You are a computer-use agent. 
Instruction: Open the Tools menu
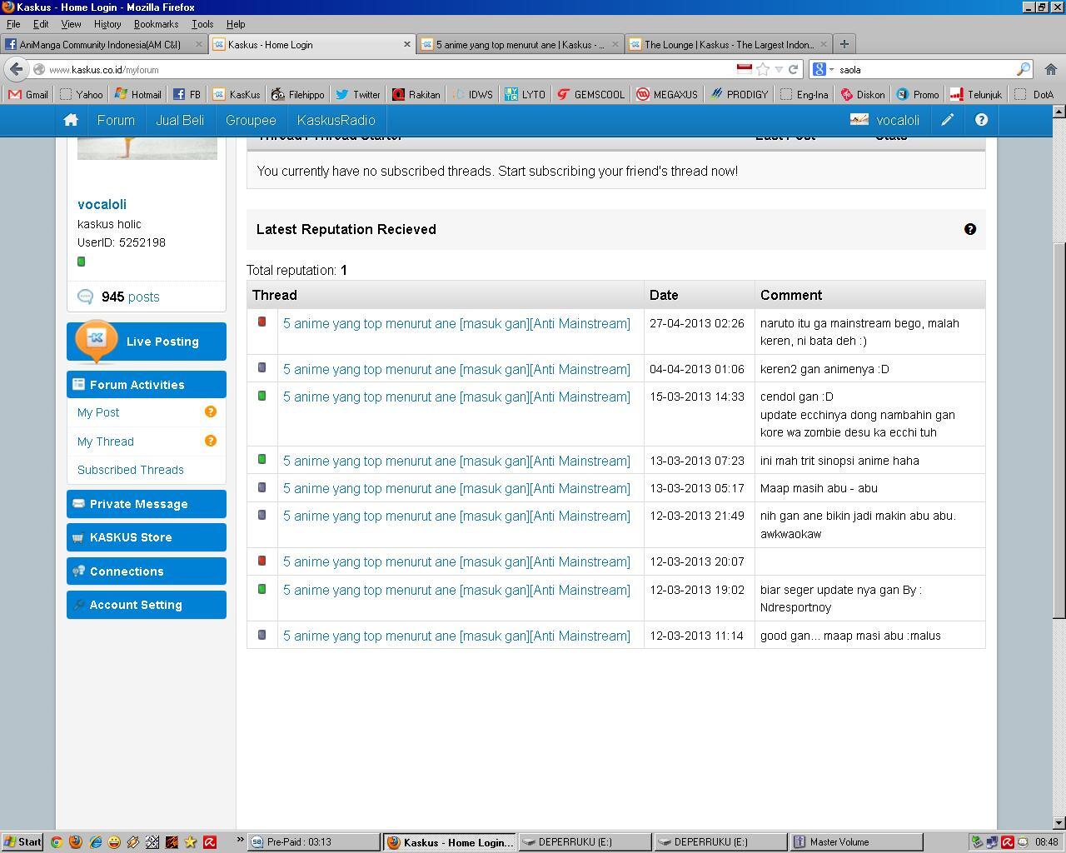[202, 24]
